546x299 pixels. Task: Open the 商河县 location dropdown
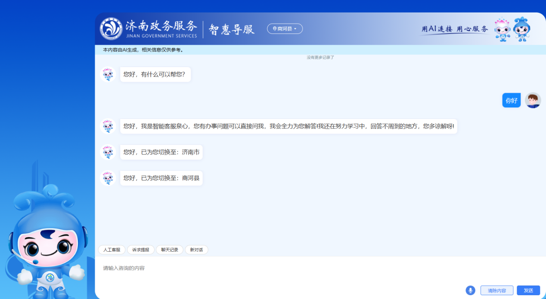pyautogui.click(x=285, y=29)
